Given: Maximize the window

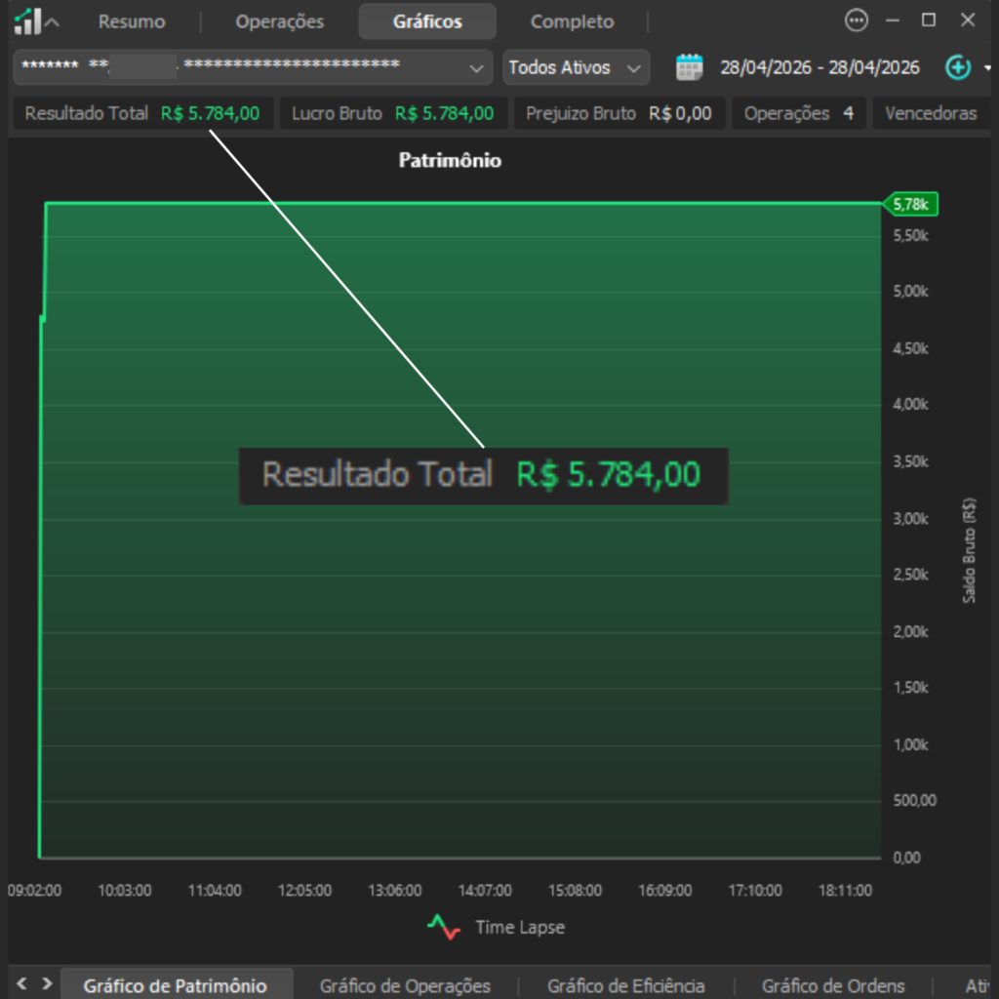Looking at the screenshot, I should click(x=929, y=20).
